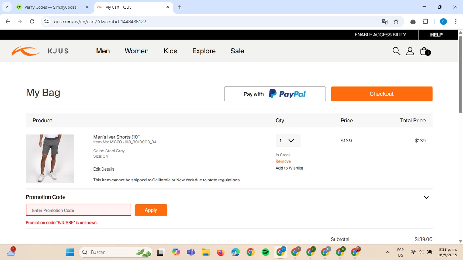Image resolution: width=463 pixels, height=260 pixels.
Task: View the shorts product thumbnail
Action: 50,159
